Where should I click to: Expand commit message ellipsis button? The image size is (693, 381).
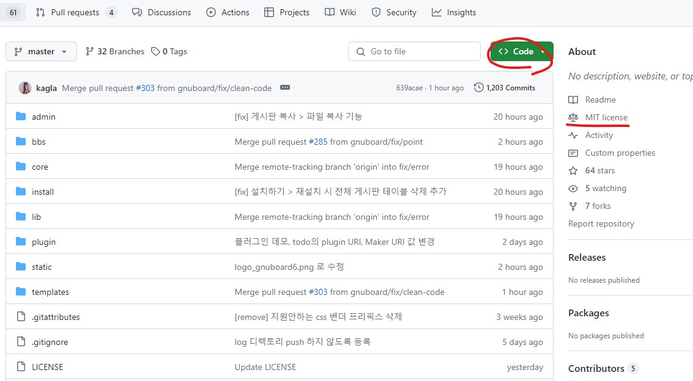285,87
